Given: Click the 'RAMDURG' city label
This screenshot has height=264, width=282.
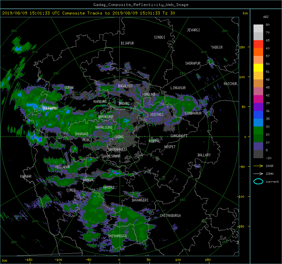Looking at the screenshot, I should click(100, 102).
